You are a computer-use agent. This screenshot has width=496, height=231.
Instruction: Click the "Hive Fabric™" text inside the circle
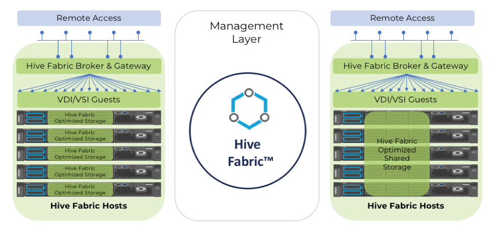click(250, 153)
